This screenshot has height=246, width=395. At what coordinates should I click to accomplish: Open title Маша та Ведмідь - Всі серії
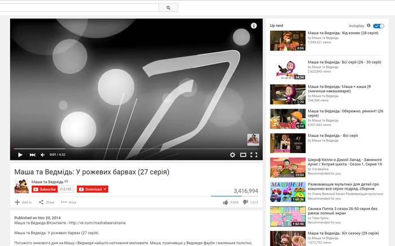coord(332,136)
